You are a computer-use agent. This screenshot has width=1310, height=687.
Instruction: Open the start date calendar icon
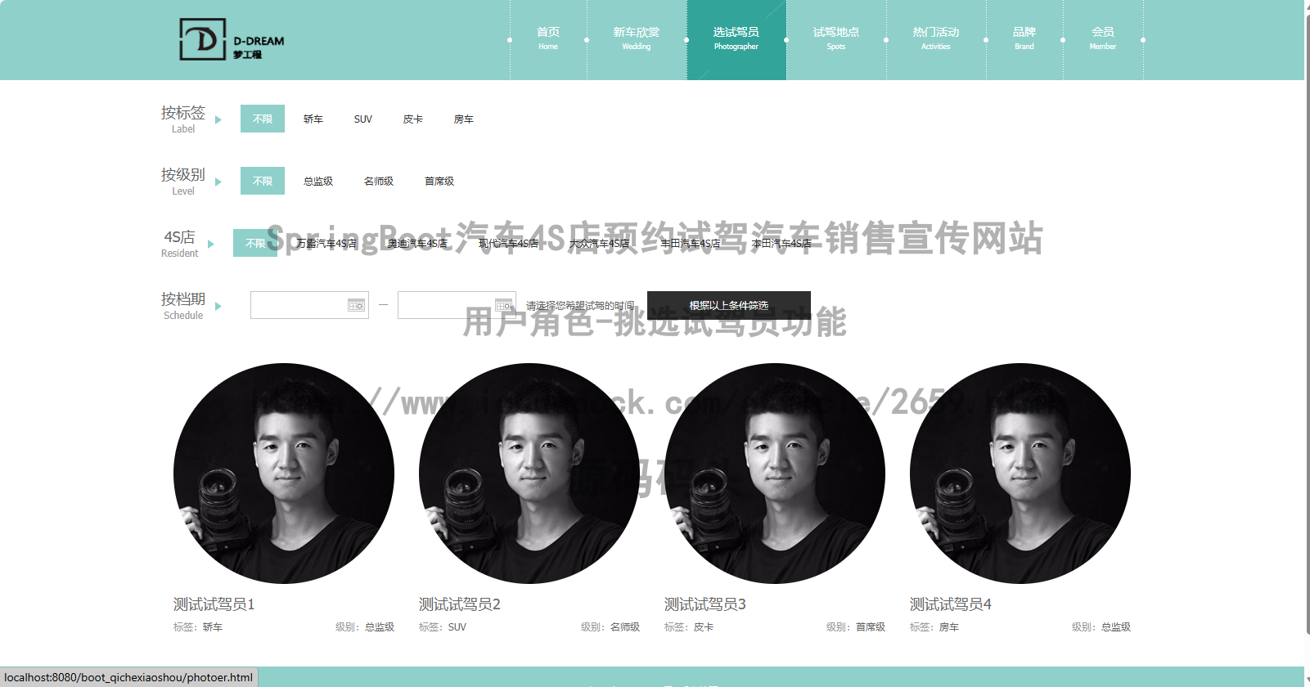coord(356,305)
